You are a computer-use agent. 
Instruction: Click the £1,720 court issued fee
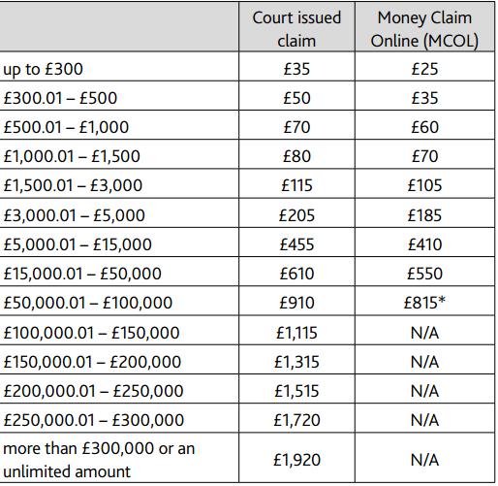(x=296, y=420)
